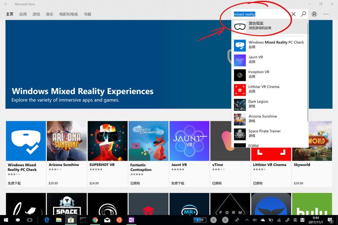Open Arizona Sunshine suggestion icon
The image size is (338, 225).
pyautogui.click(x=240, y=119)
